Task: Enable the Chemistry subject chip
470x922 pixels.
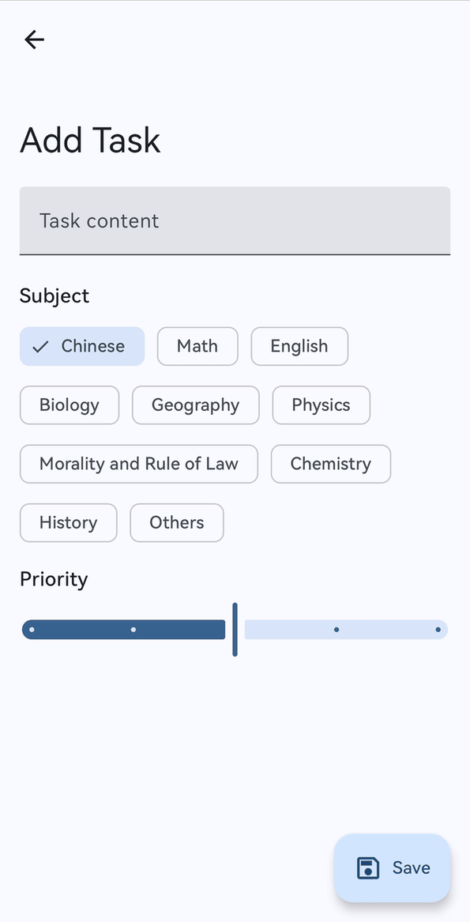Action: tap(330, 464)
